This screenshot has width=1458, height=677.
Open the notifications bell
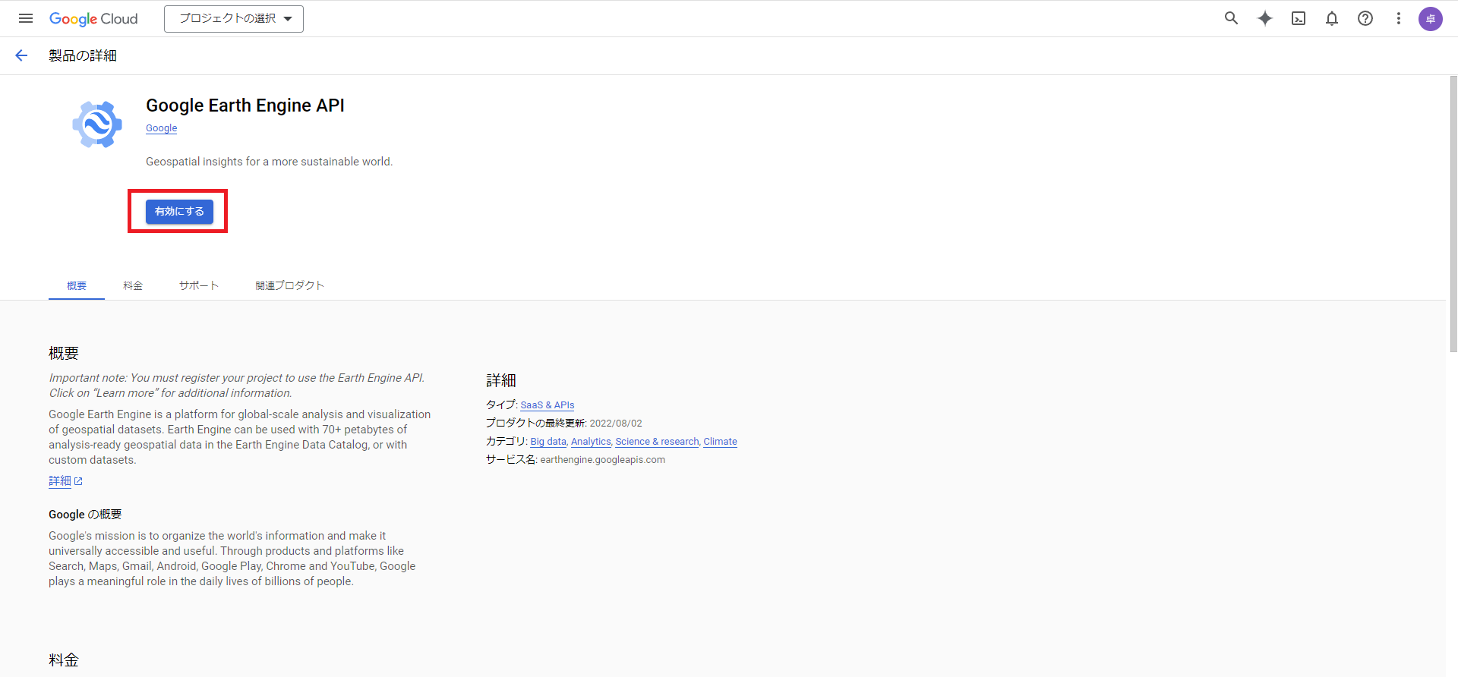[1332, 18]
